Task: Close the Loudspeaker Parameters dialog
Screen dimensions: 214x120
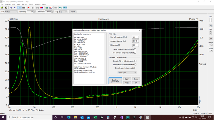Action: pyautogui.click(x=139, y=30)
